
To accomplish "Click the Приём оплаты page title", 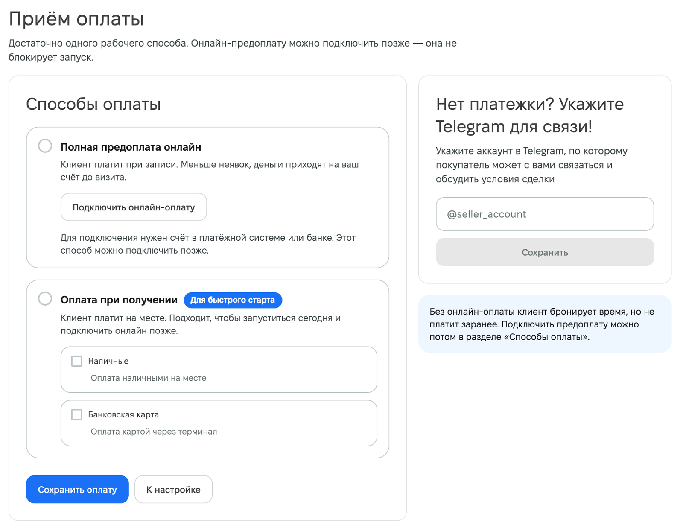I will pyautogui.click(x=76, y=19).
